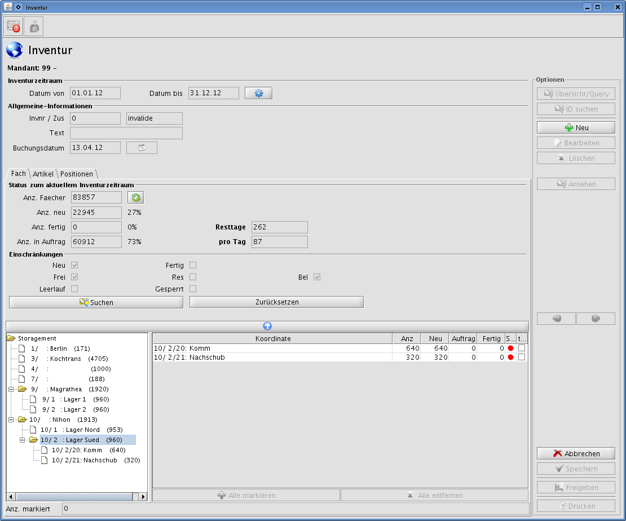Click the previous record arrow button
Screen dimensions: 626x521
click(x=556, y=318)
